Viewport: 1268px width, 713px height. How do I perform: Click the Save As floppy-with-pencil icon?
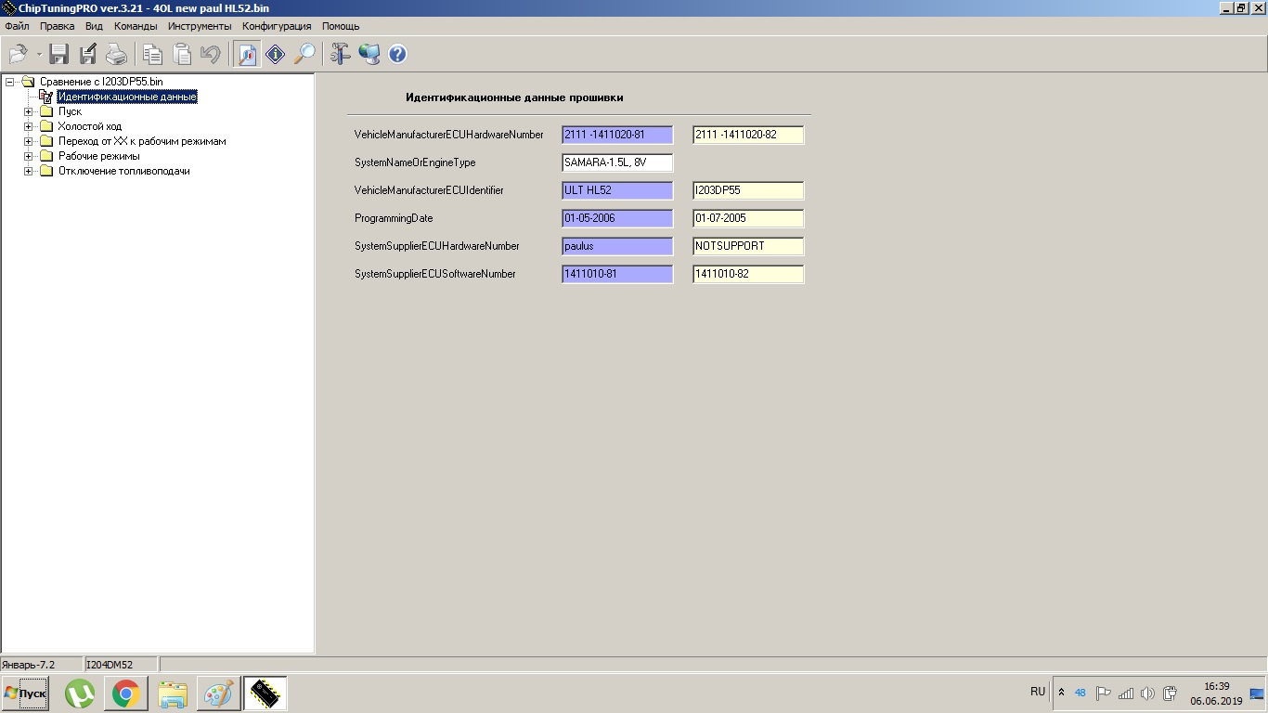point(88,54)
